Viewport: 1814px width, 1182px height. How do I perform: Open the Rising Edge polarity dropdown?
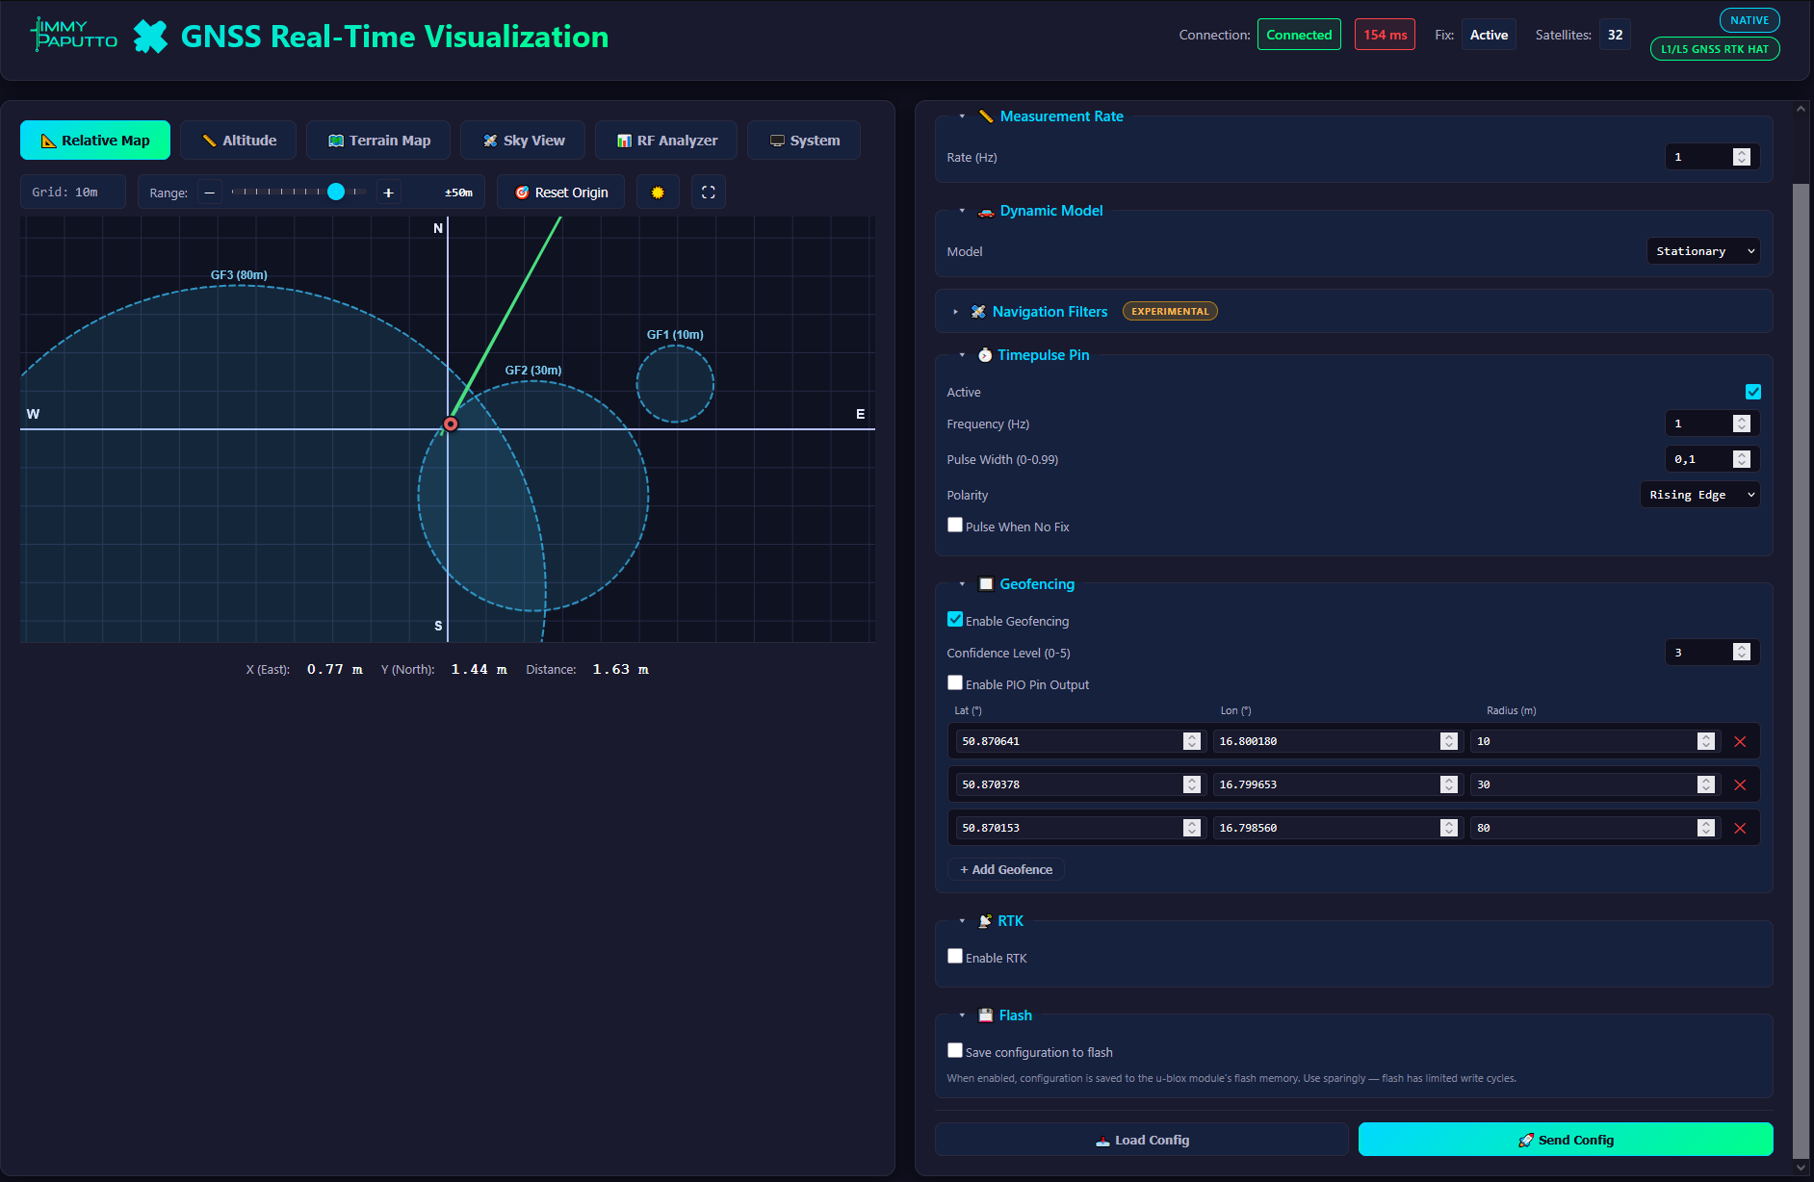coord(1700,495)
